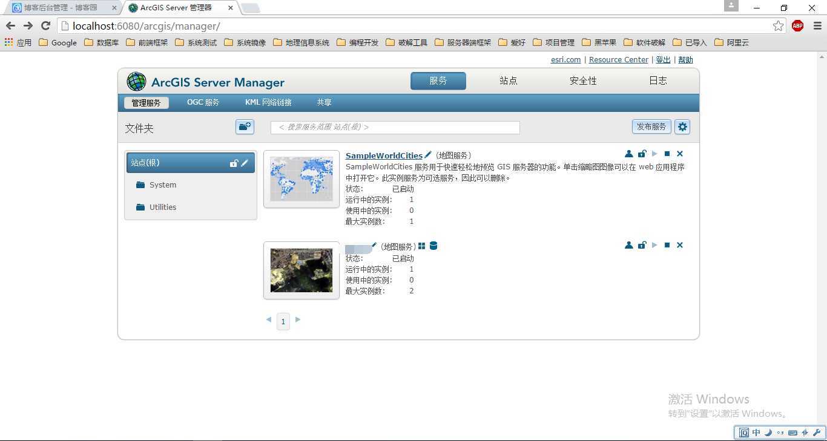This screenshot has width=827, height=441.
Task: Go to previous page arrow
Action: pyautogui.click(x=269, y=319)
